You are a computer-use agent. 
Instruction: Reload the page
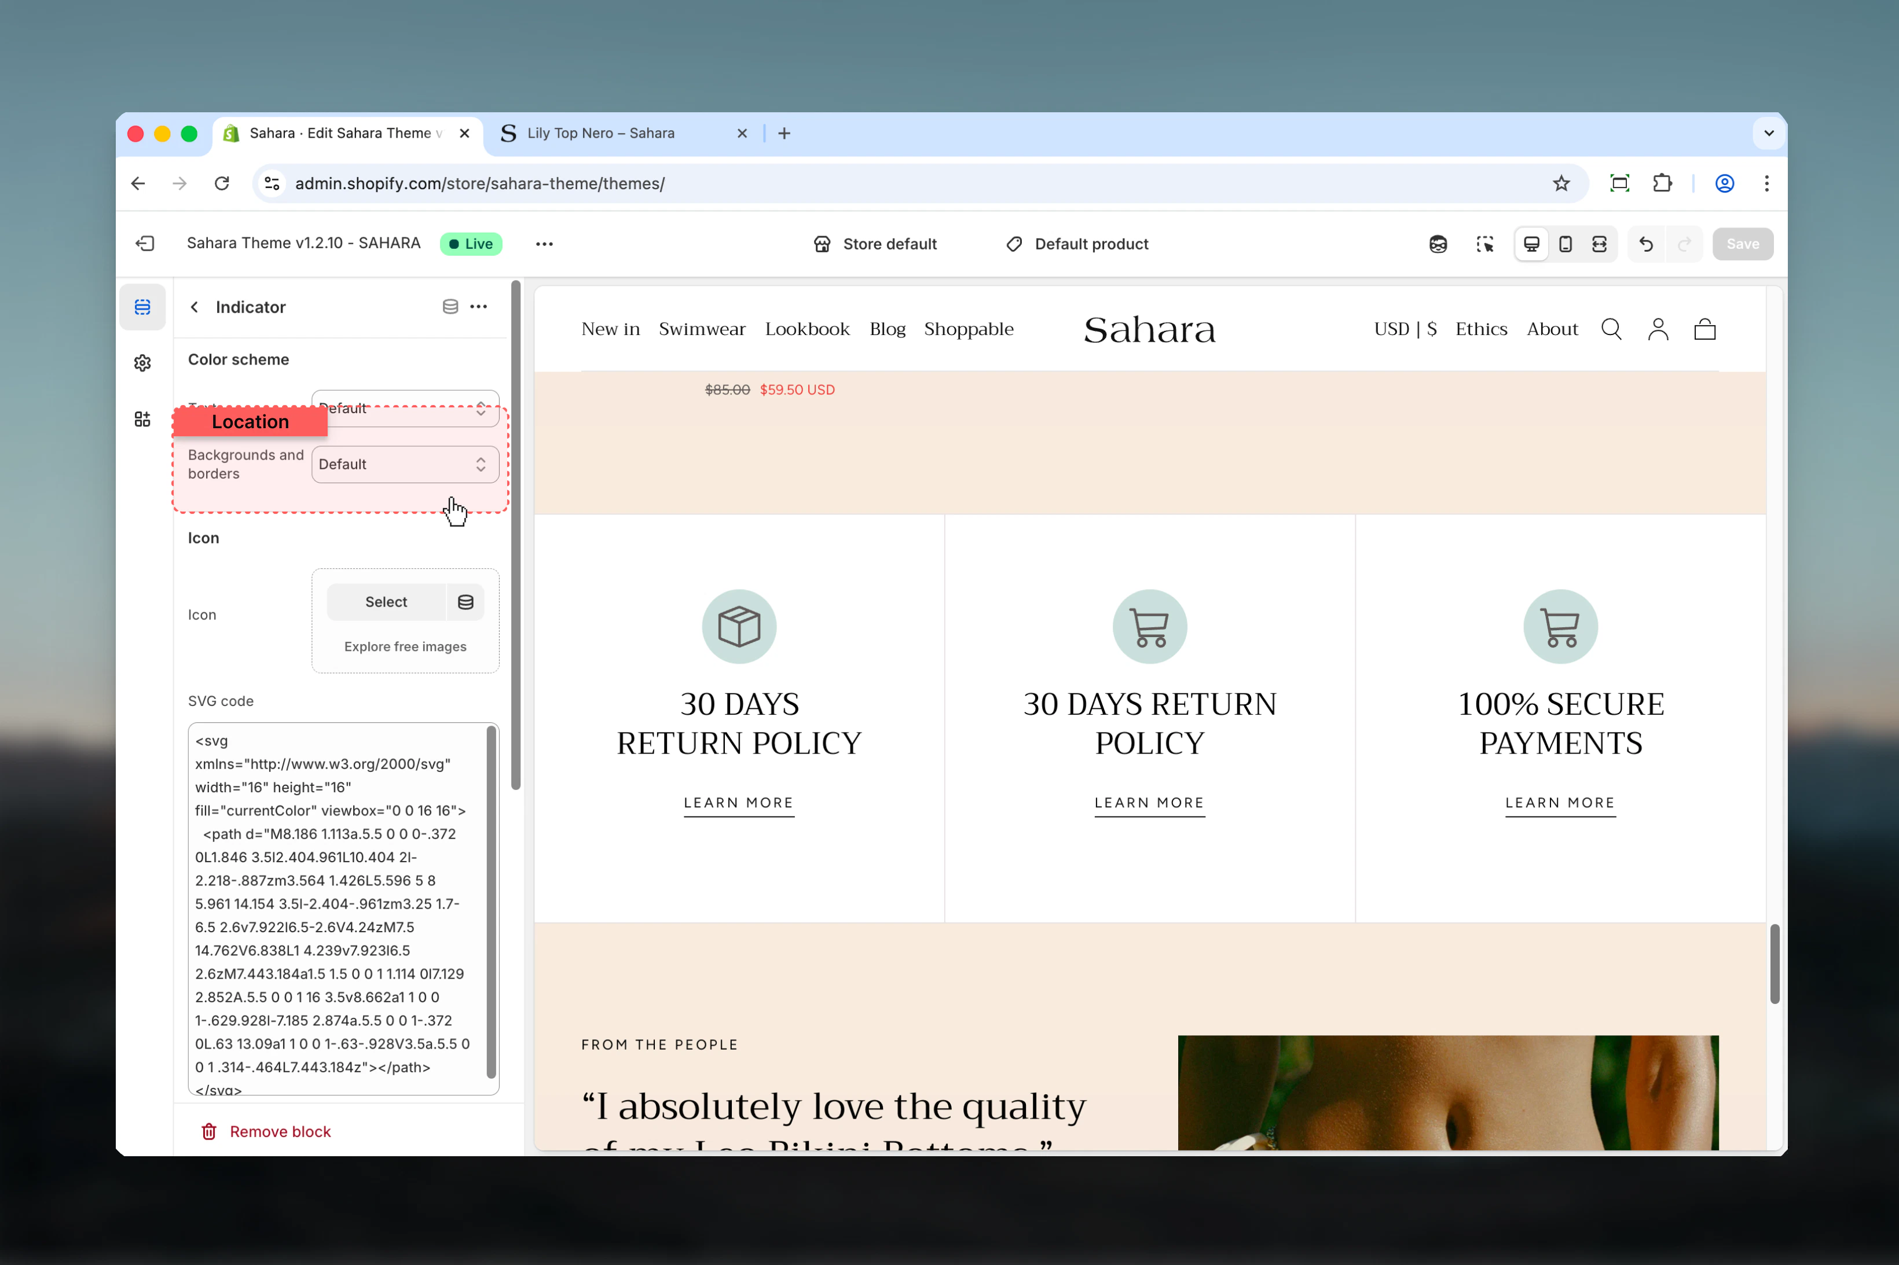tap(222, 183)
